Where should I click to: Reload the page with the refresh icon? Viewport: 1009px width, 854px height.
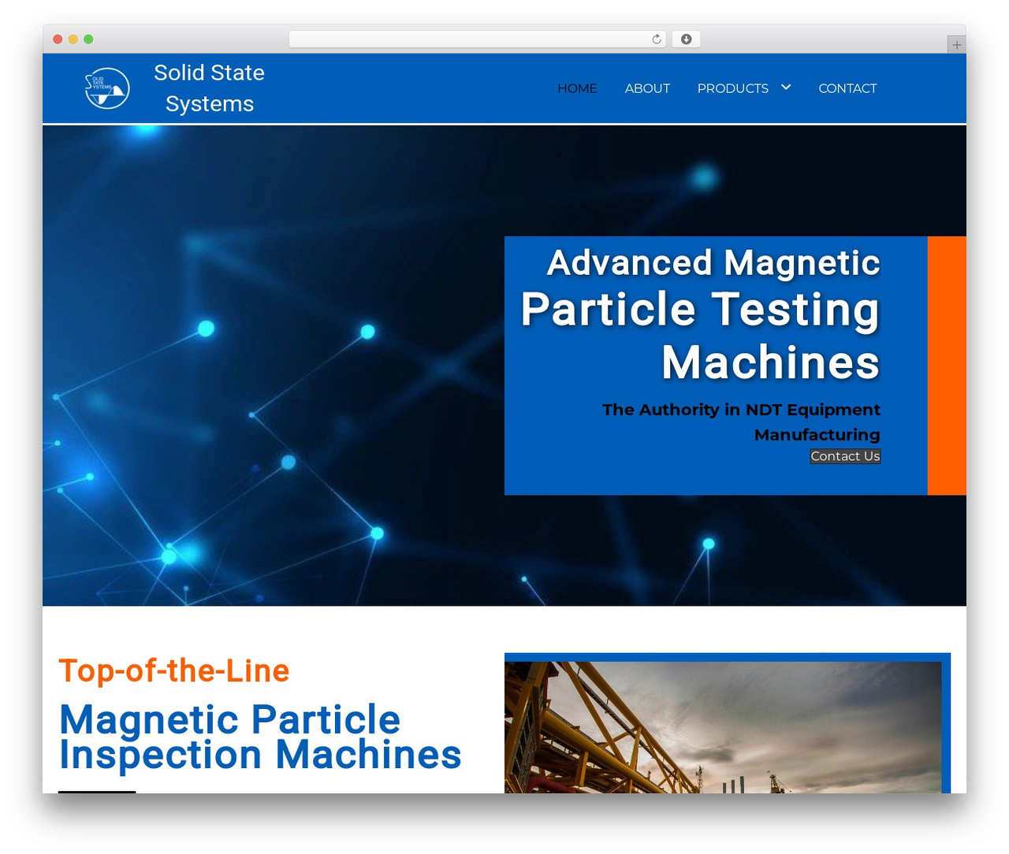656,39
